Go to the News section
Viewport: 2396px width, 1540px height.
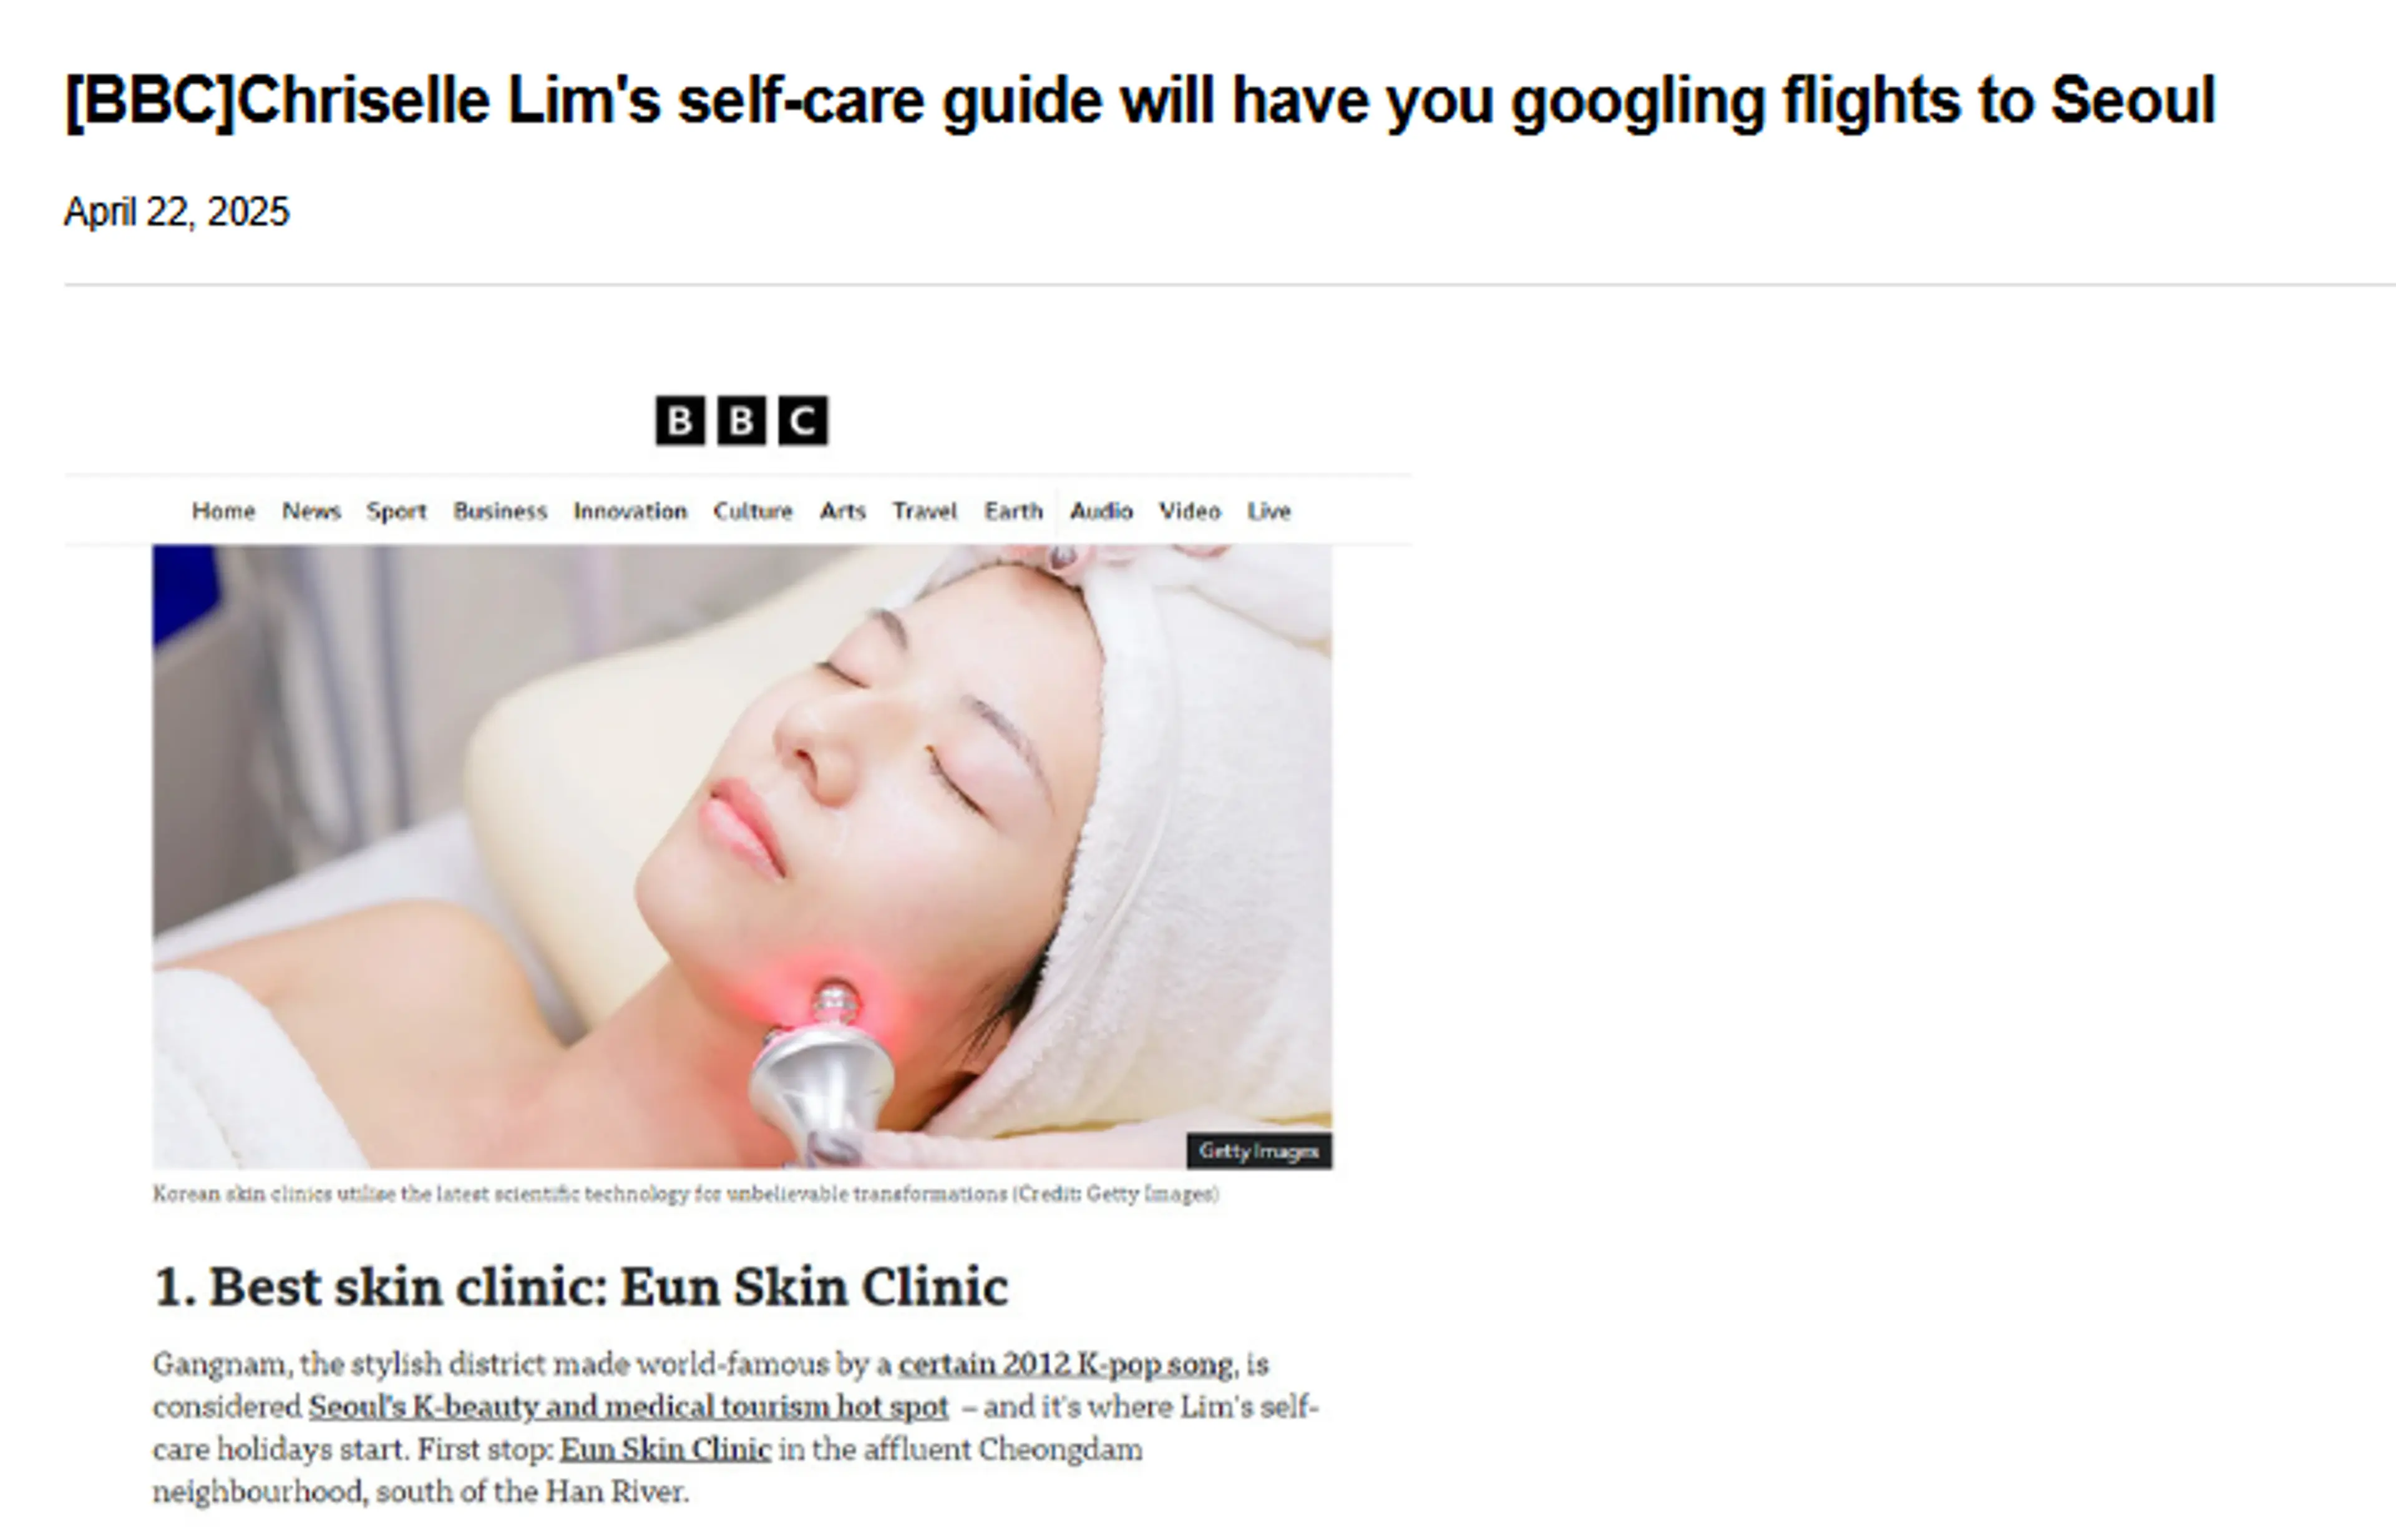tap(311, 511)
